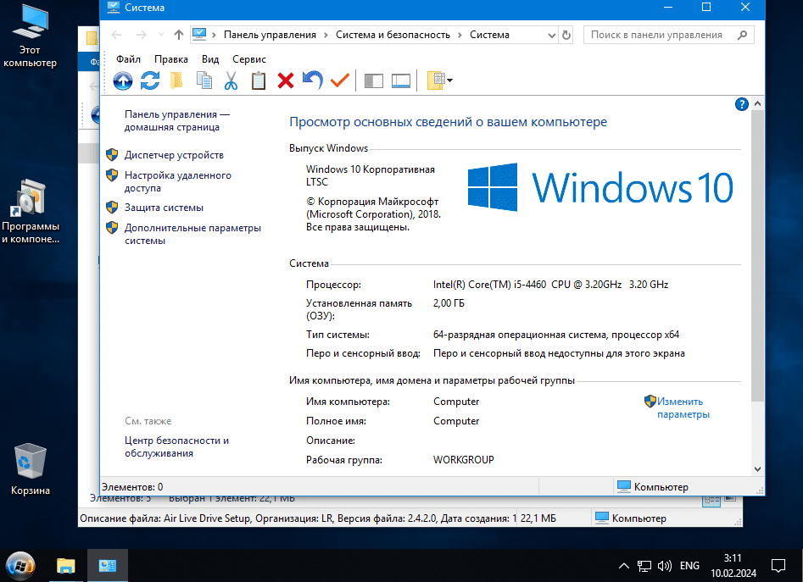
Task: Refresh the view with the blue arrows icon
Action: (x=150, y=80)
